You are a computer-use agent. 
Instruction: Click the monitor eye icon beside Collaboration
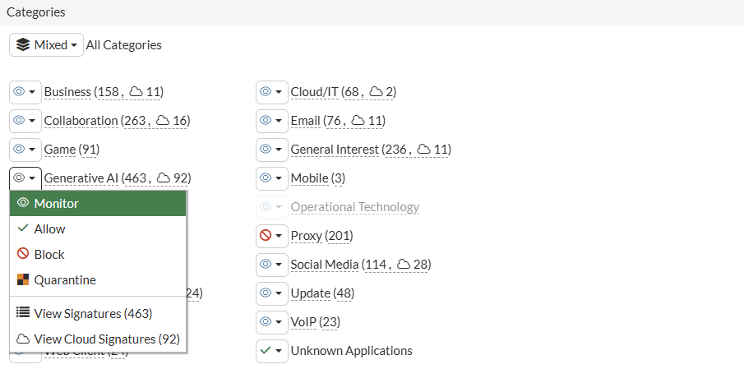[19, 121]
